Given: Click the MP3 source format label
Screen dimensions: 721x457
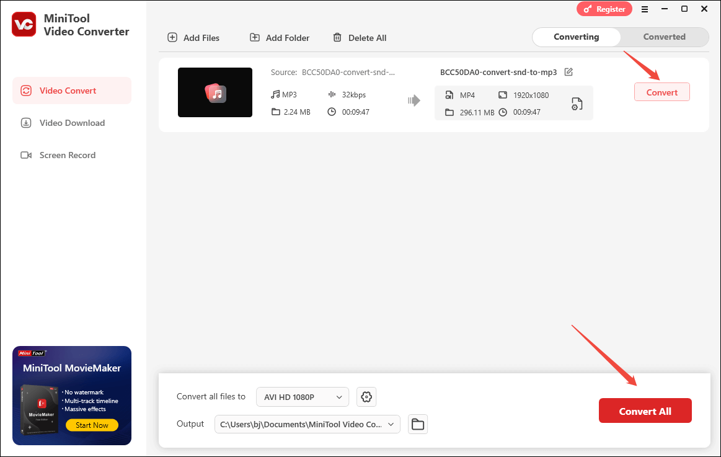Looking at the screenshot, I should (290, 95).
